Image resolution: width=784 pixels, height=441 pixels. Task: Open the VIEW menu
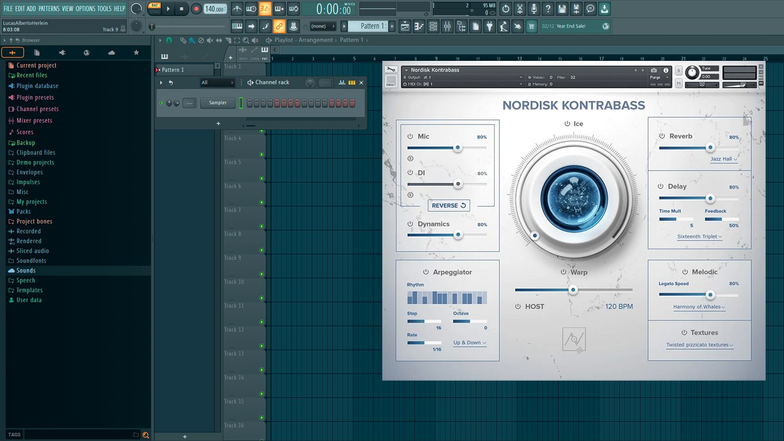(68, 9)
